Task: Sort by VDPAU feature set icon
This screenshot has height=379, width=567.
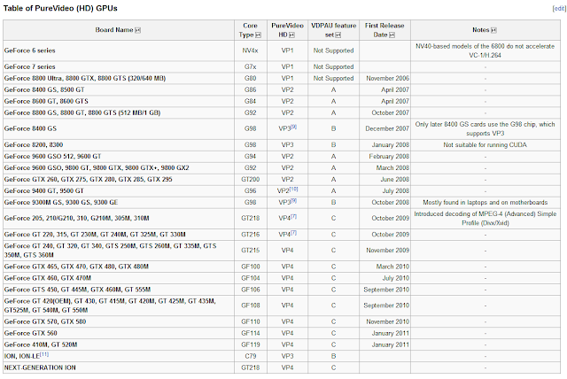Action: coord(338,35)
